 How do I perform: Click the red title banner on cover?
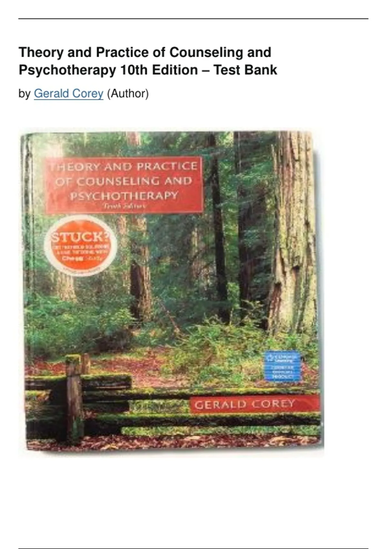coord(124,185)
